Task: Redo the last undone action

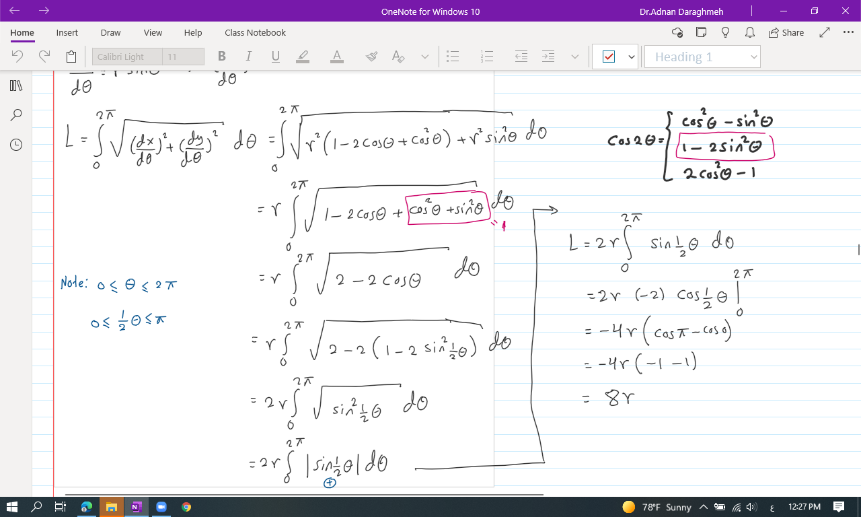Action: (44, 57)
